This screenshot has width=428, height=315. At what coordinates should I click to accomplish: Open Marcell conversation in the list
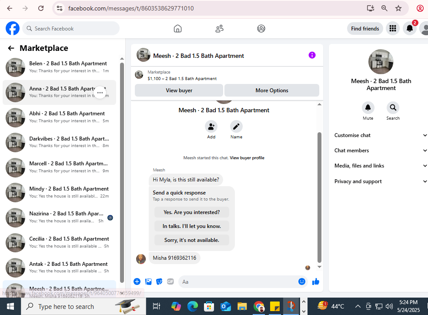[59, 168]
